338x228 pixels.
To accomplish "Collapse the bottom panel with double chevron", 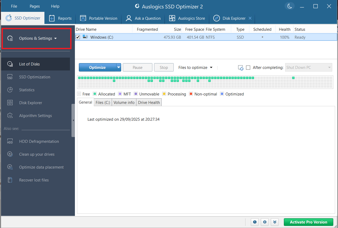I will (x=274, y=222).
